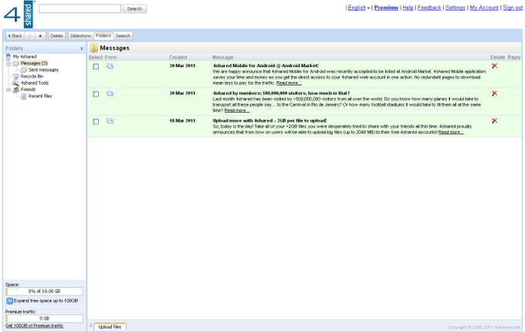
Task: Click the Space usage bar showing 0%
Action: [44, 291]
